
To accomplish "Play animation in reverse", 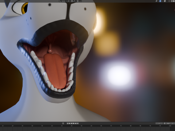I will click(x=72, y=123).
